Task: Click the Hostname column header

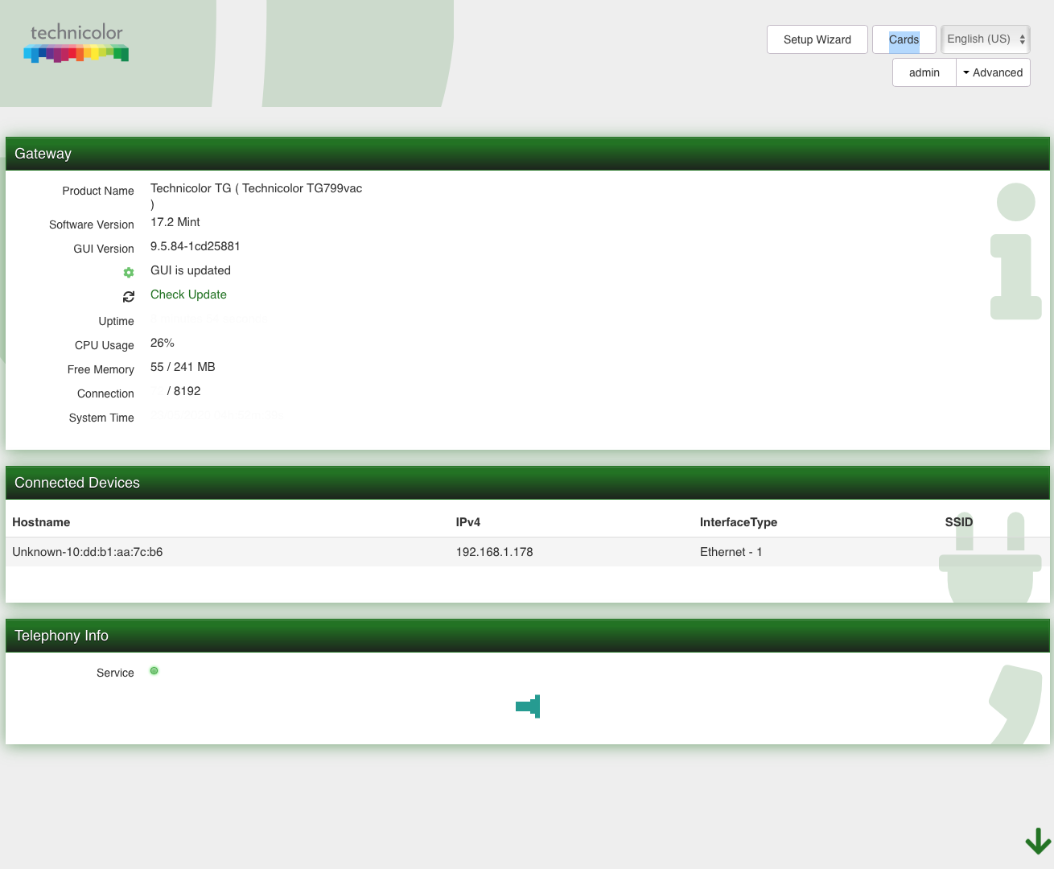Action: click(x=41, y=522)
